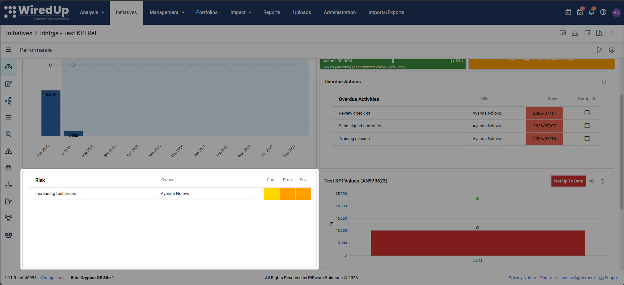
Task: Open the AN user avatar
Action: click(616, 13)
